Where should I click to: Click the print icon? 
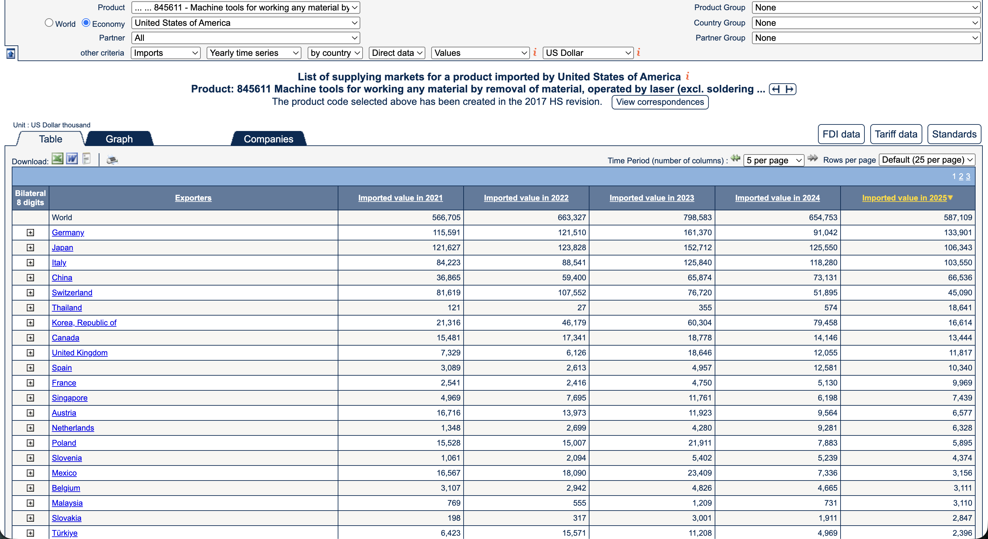112,160
